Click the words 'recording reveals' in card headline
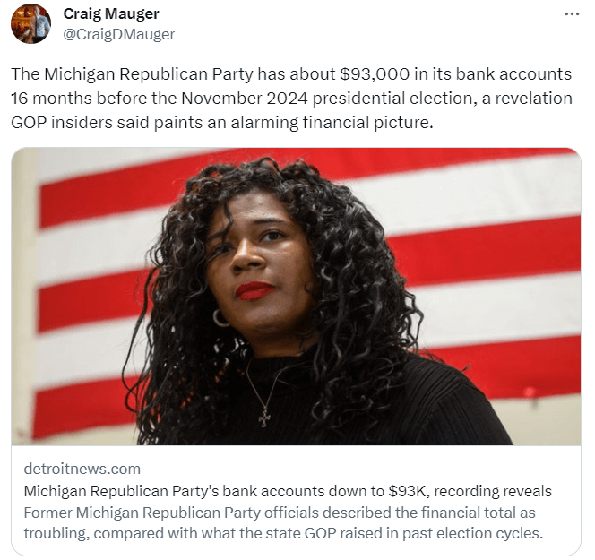 tap(493, 491)
